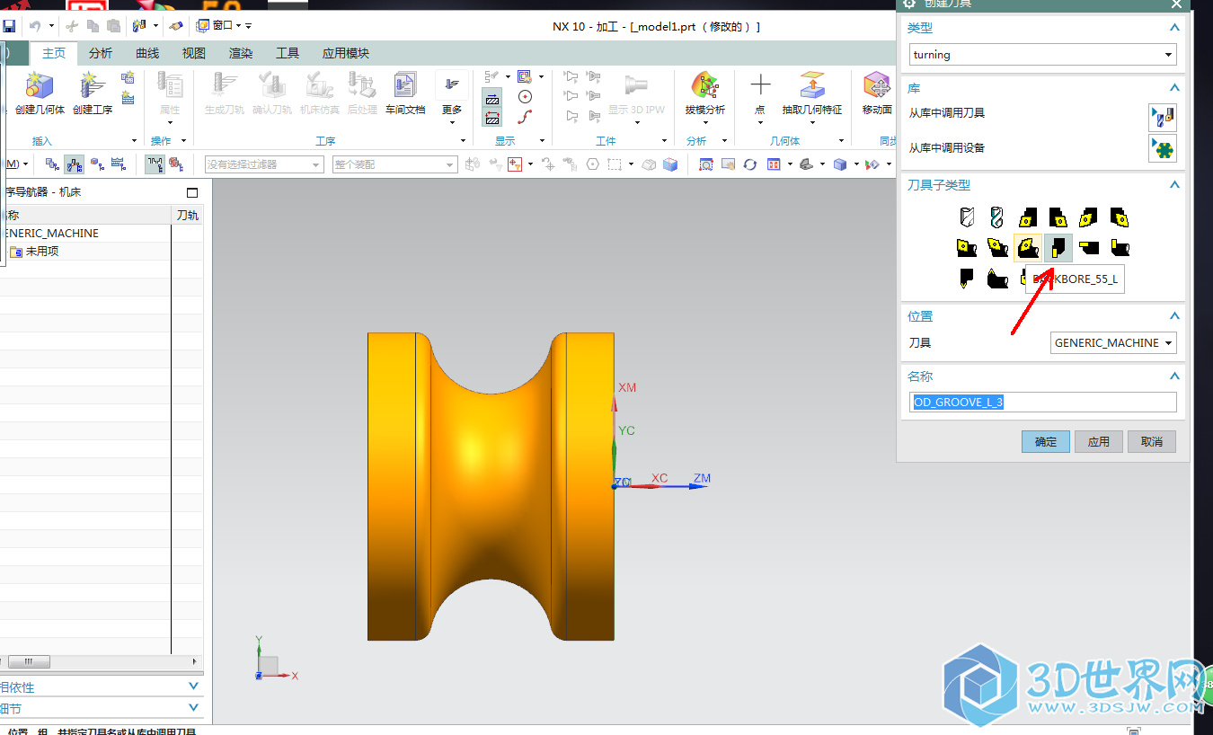This screenshot has width=1213, height=735.
Task: Collapse the 库 section chevron
Action: pos(1173,88)
